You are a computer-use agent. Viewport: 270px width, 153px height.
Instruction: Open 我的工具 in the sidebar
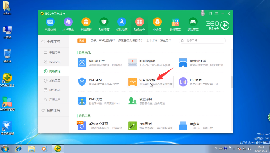[54, 110]
